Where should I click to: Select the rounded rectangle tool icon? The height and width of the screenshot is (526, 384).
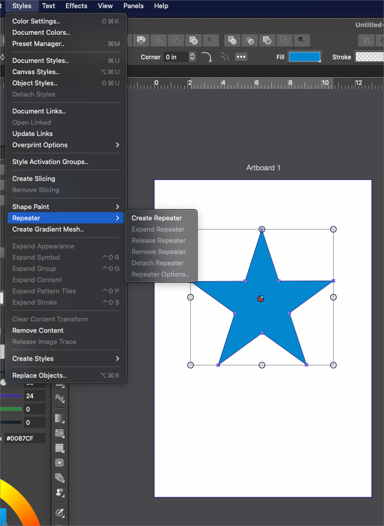tap(59, 463)
